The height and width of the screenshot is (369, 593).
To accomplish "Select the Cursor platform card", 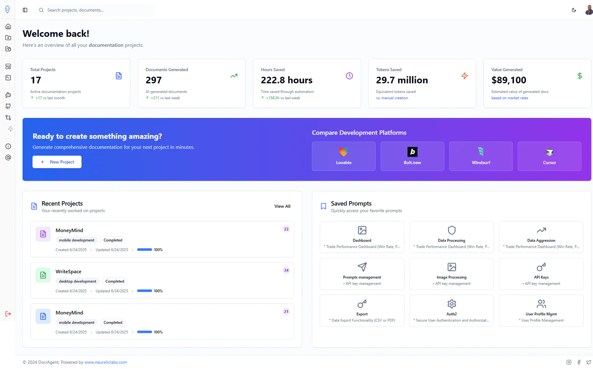I will pos(549,156).
